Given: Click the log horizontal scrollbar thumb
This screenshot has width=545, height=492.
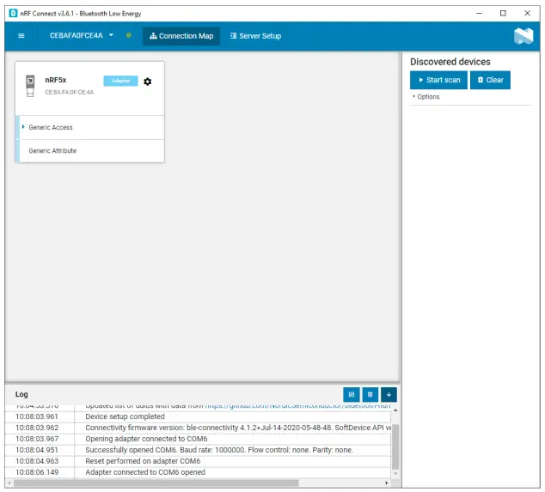Looking at the screenshot, I should pos(156,483).
